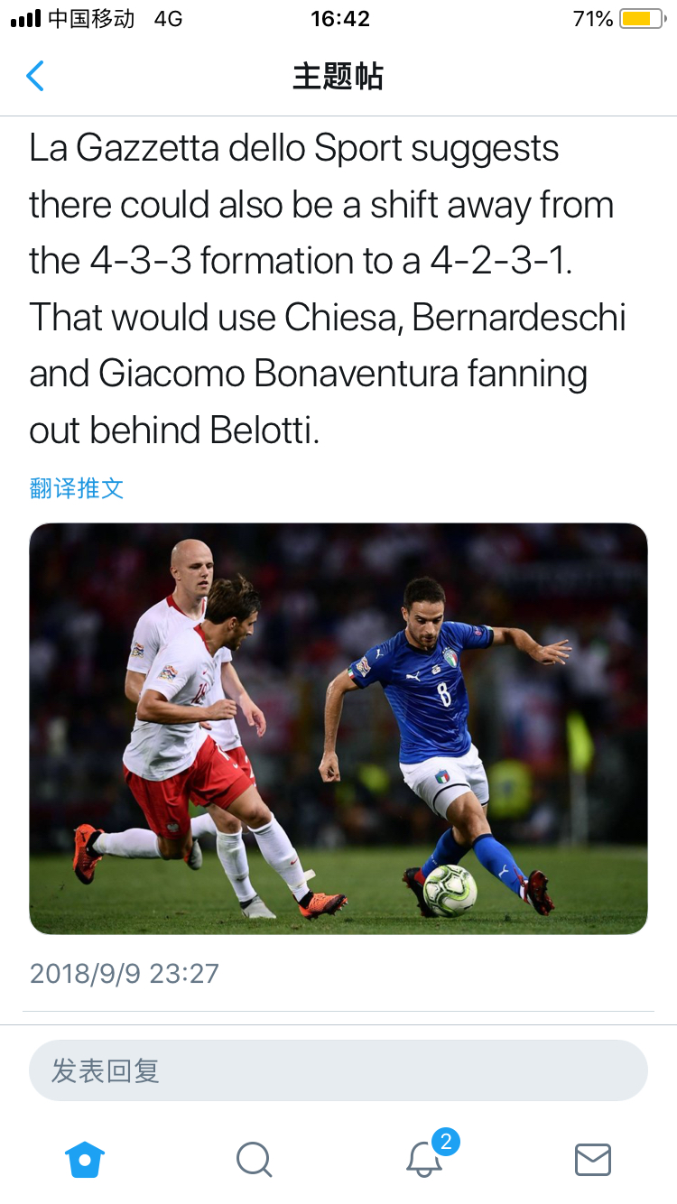Go back using the blue chevron arrow
The height and width of the screenshot is (1204, 677).
(x=35, y=76)
